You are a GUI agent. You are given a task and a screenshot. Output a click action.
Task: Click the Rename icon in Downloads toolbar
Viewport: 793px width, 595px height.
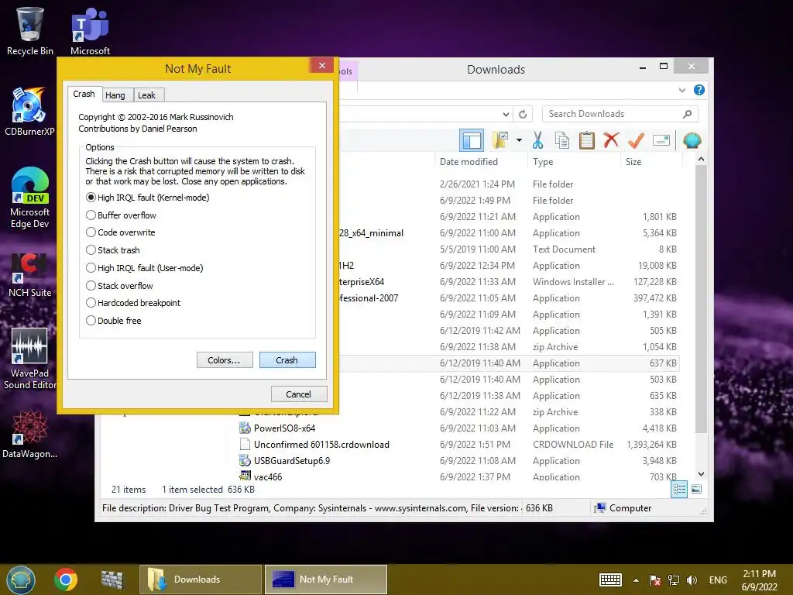(x=661, y=140)
